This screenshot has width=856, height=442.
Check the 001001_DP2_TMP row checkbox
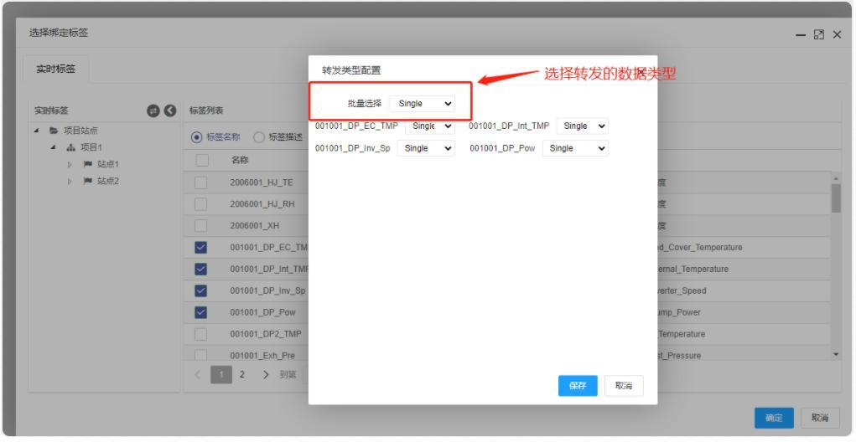(x=201, y=334)
